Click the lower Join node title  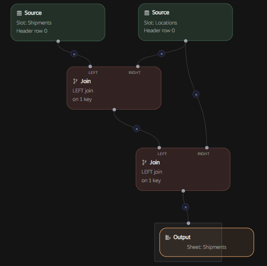click(x=155, y=162)
